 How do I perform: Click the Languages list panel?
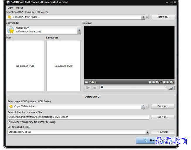[x=63, y=66]
